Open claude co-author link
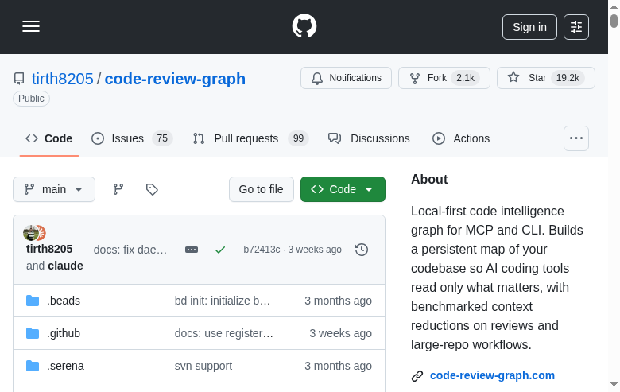Screen dimensions: 620x392 coord(65,266)
